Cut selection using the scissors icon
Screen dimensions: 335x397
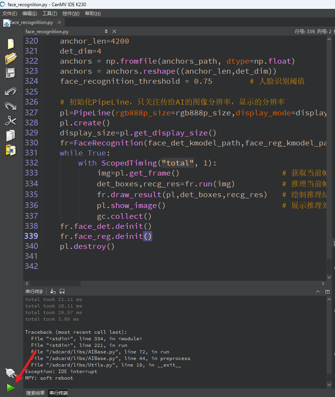(x=11, y=121)
